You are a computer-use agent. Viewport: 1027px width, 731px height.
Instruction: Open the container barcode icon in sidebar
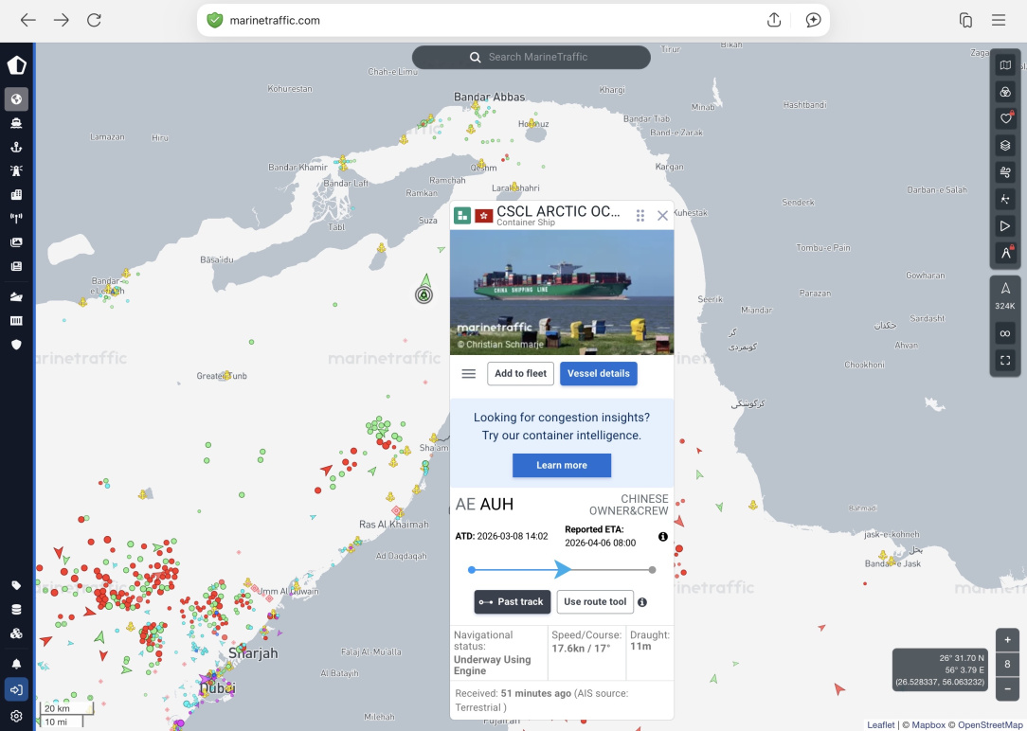click(16, 321)
